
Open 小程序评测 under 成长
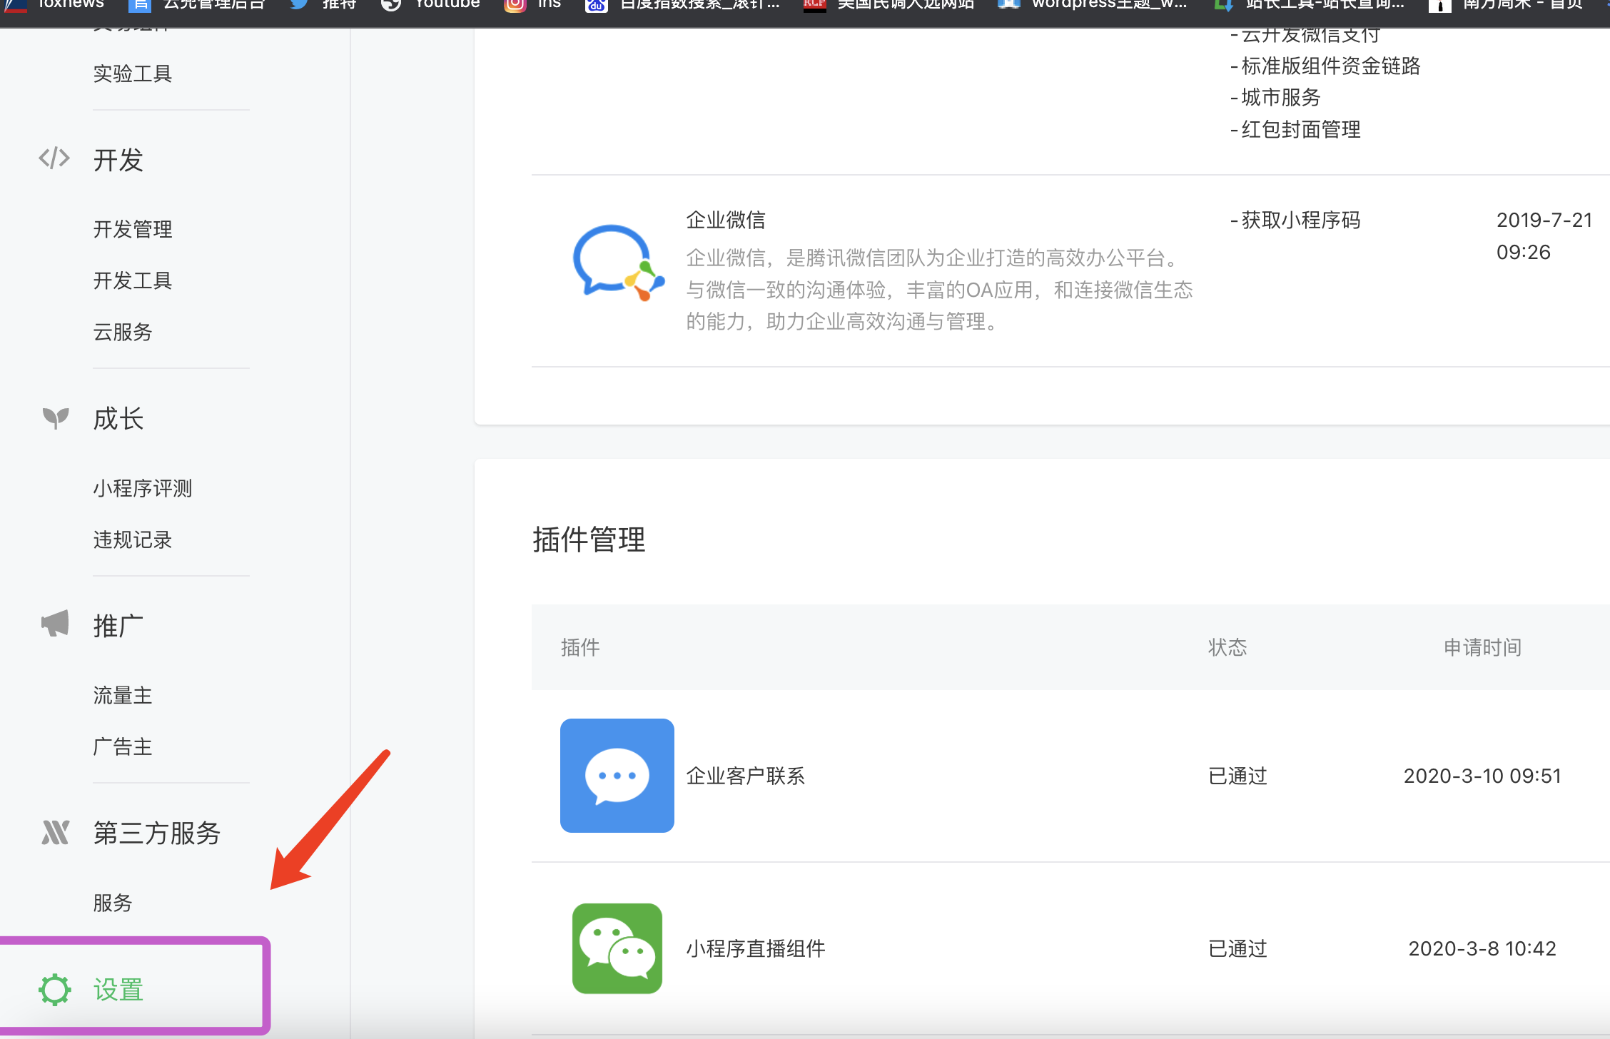tap(143, 488)
